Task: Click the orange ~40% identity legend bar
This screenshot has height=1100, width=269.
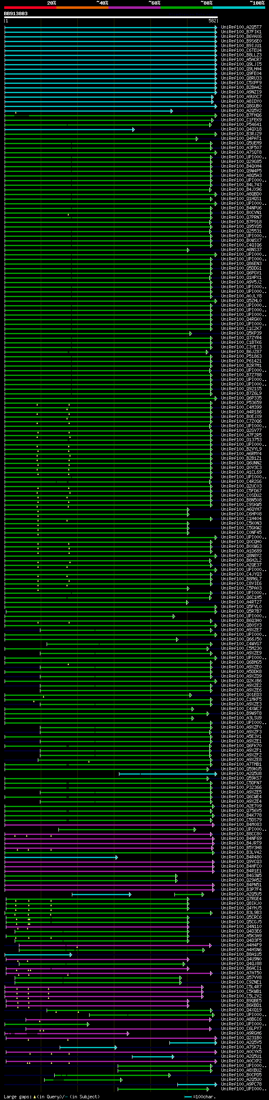Action: 82,7
